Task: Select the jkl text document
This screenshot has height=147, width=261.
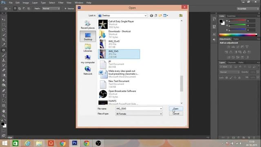Action: [119, 64]
